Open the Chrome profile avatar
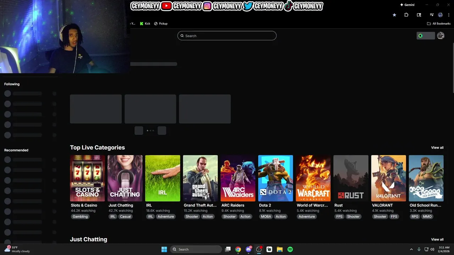 click(x=441, y=15)
